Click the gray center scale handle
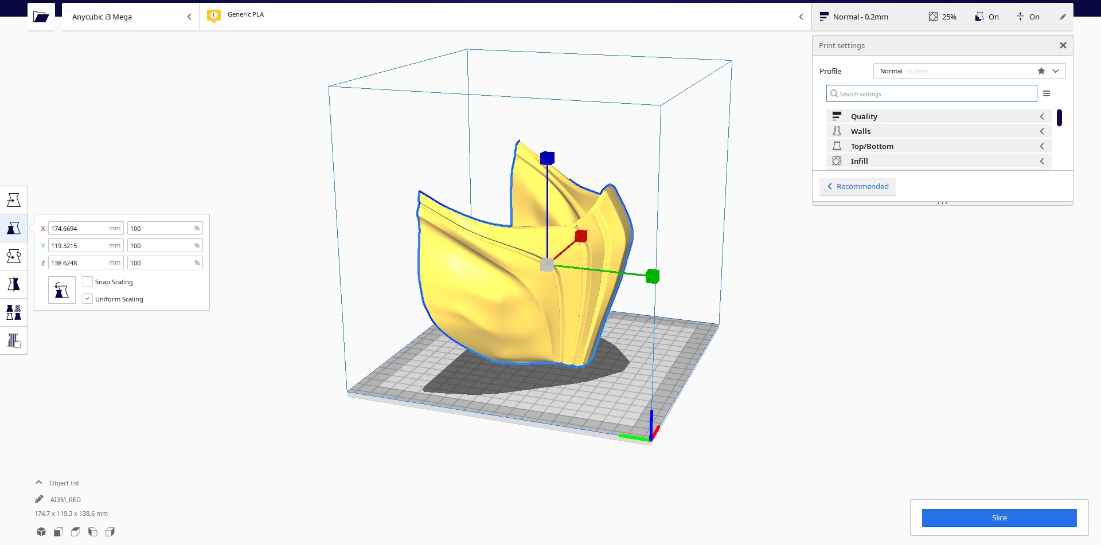This screenshot has height=545, width=1101. [547, 265]
